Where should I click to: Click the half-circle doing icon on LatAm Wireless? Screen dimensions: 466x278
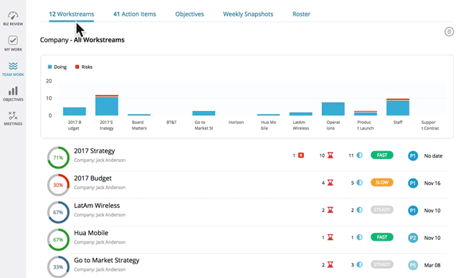pos(360,210)
